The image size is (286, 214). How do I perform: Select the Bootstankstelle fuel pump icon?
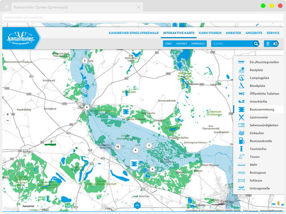241,140
